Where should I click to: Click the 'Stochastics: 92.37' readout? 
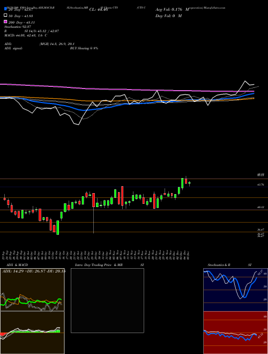18,27
